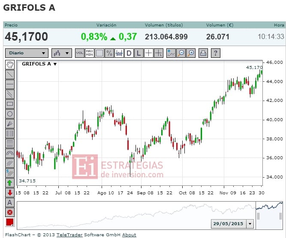Click the red delete drawings icon
Screen dimensions: 286x238
tap(10, 212)
